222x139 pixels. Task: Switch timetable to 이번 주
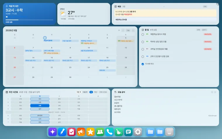click(79, 92)
